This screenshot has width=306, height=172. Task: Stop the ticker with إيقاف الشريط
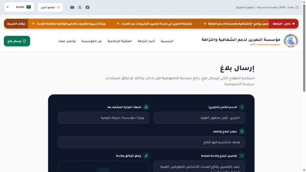pos(16,24)
